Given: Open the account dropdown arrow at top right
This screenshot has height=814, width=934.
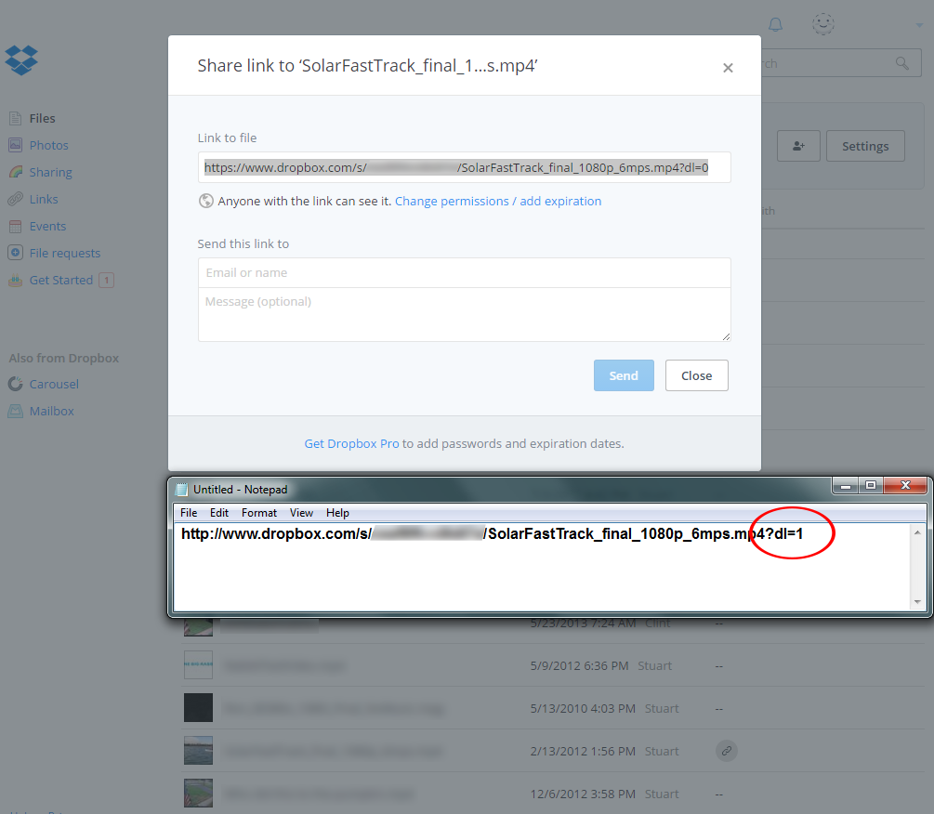Looking at the screenshot, I should [x=919, y=25].
